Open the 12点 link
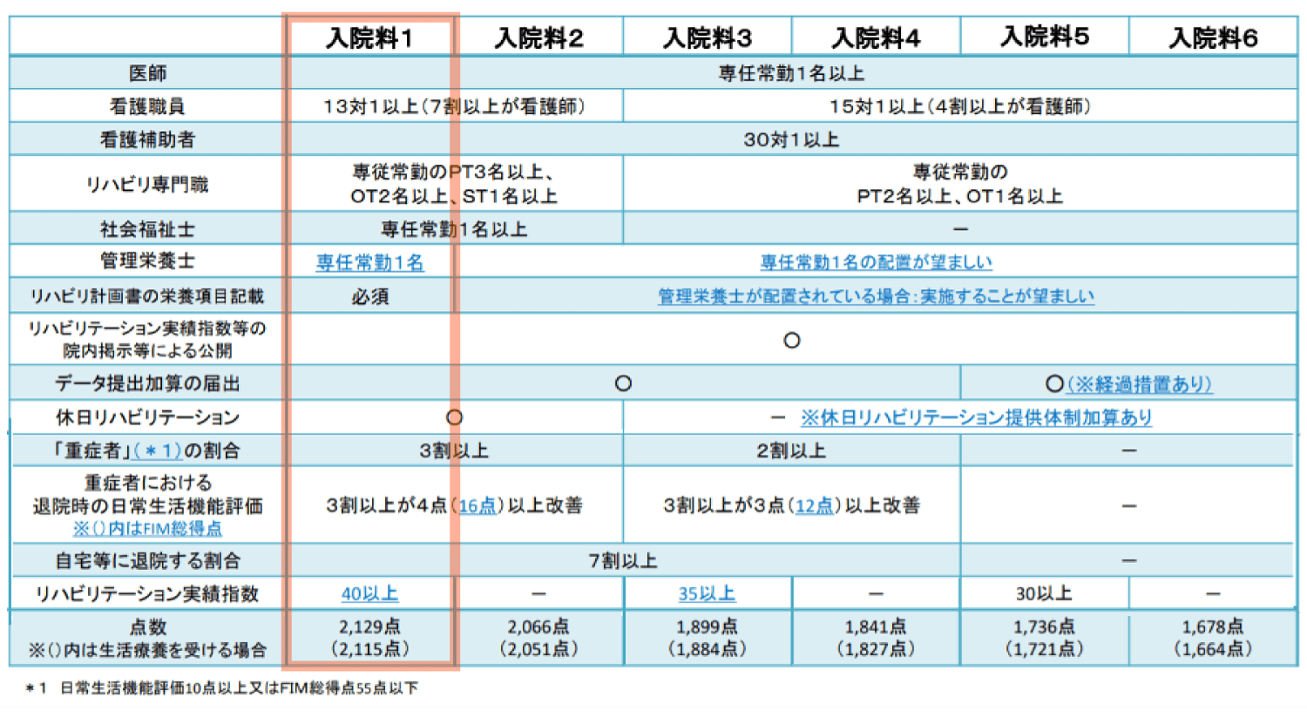Image resolution: width=1307 pixels, height=718 pixels. click(x=815, y=505)
